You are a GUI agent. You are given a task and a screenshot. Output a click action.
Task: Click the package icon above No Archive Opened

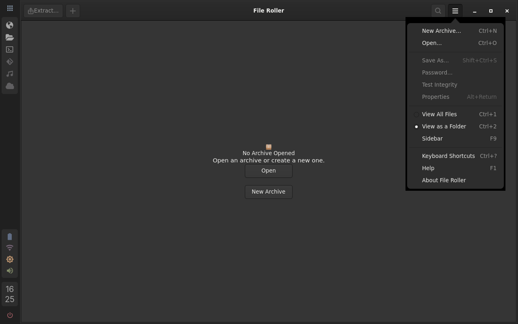click(269, 147)
